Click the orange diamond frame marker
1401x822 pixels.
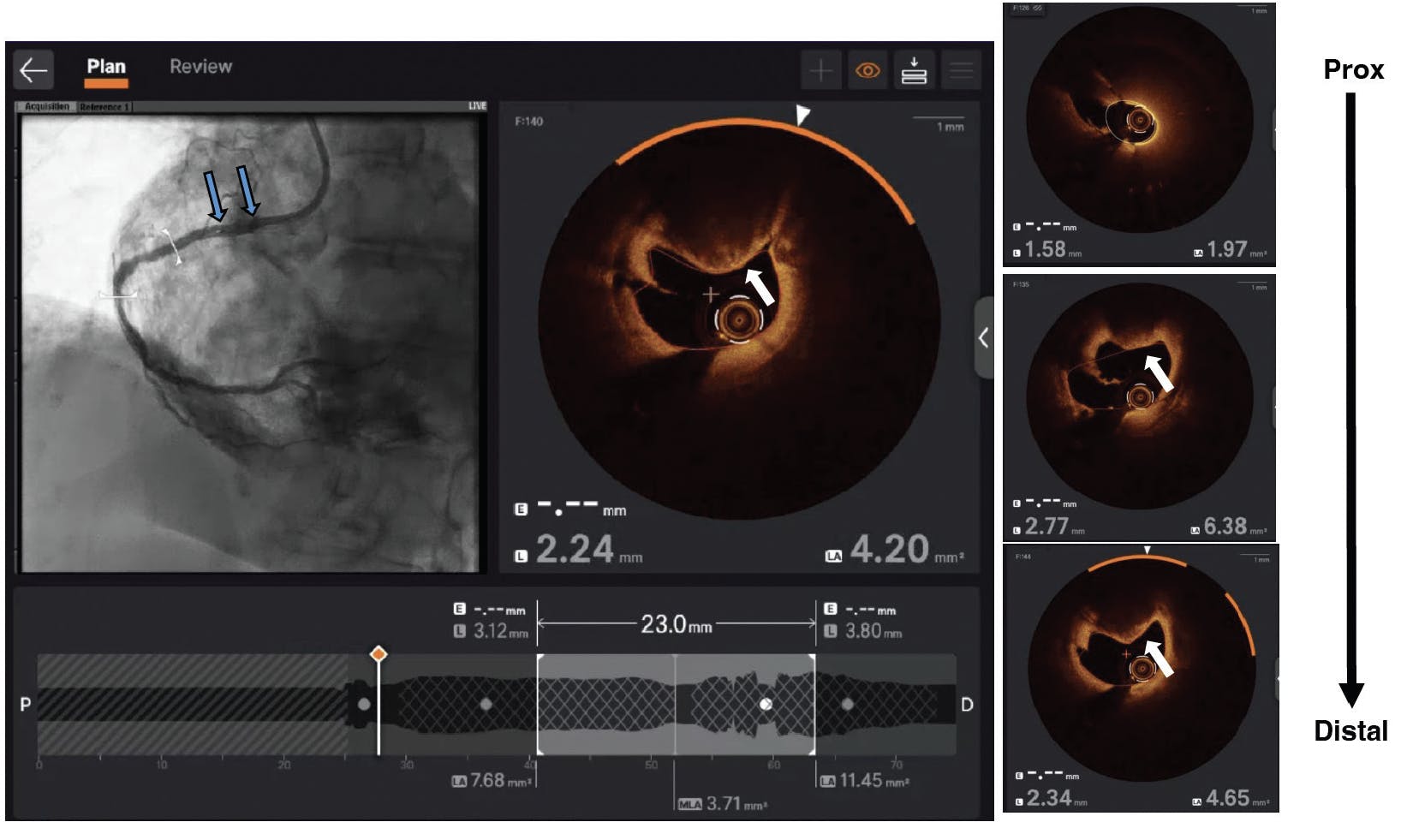pyautogui.click(x=378, y=654)
